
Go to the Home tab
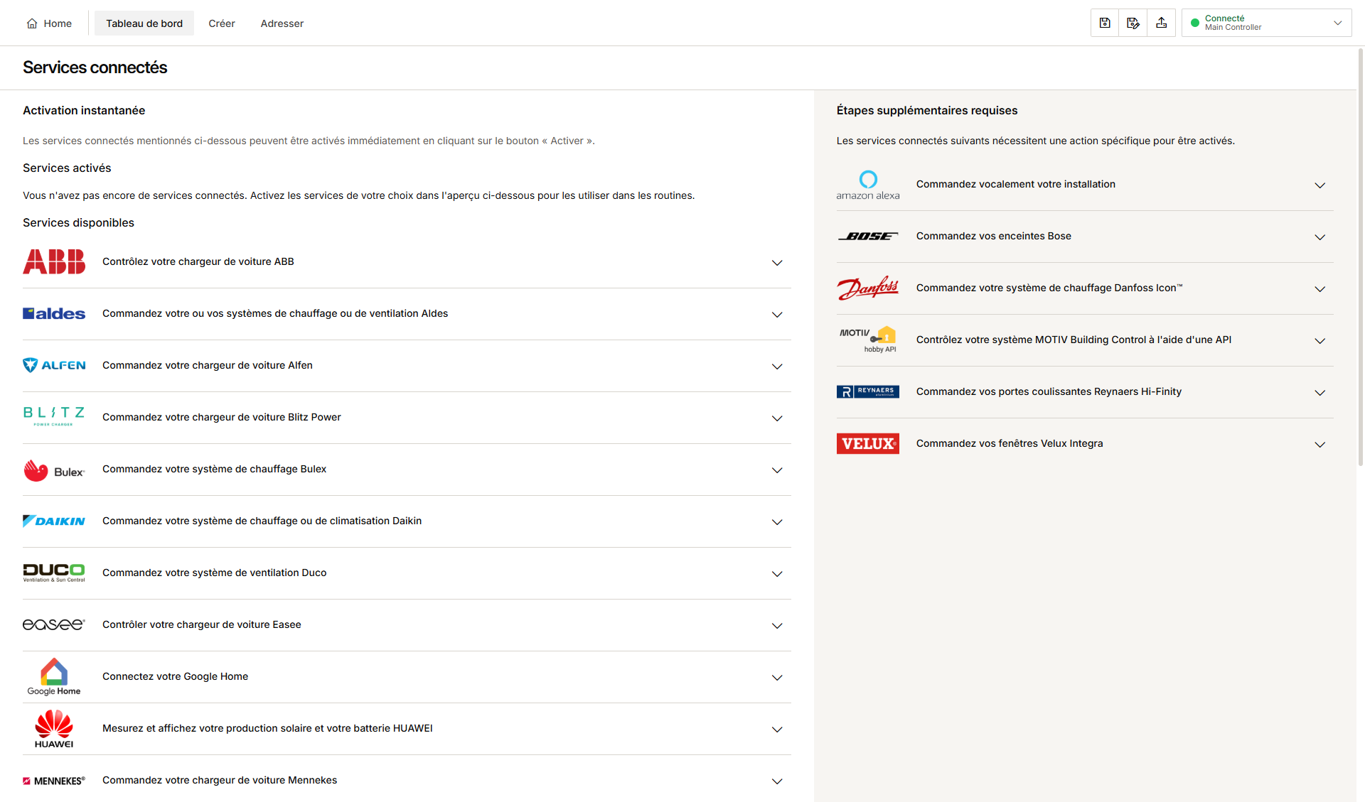[x=49, y=23]
